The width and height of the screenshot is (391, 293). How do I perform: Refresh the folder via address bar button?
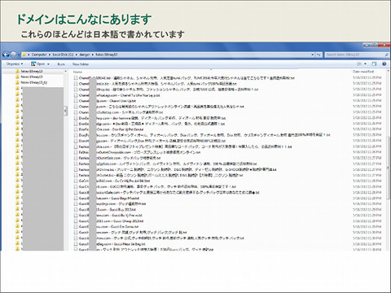(x=319, y=55)
